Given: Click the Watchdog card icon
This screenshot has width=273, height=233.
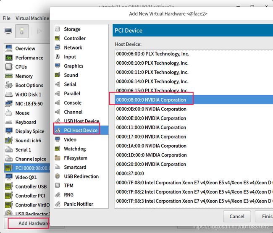Looking at the screenshot, I should coord(58,149).
